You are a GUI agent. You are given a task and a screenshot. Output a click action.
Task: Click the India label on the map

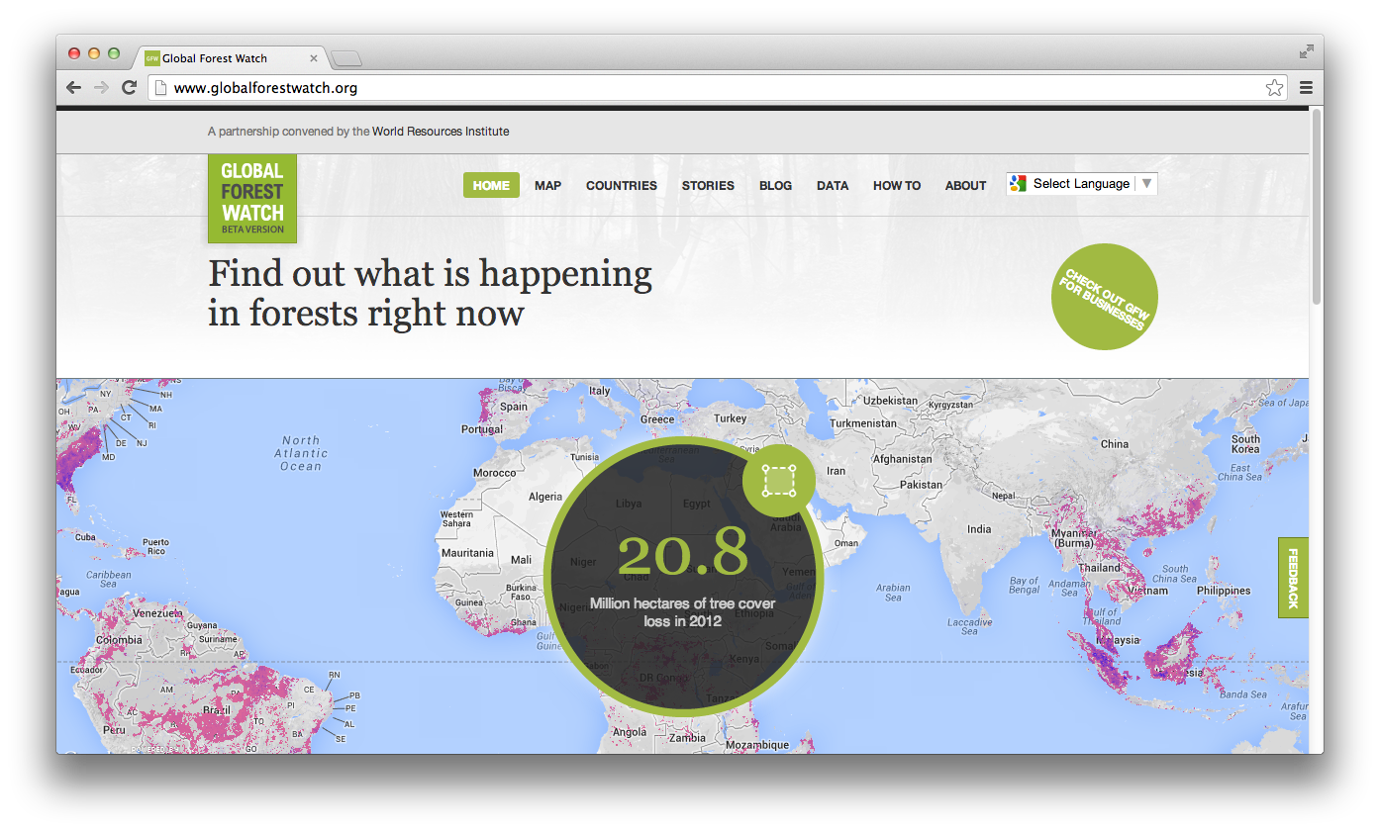tap(979, 528)
